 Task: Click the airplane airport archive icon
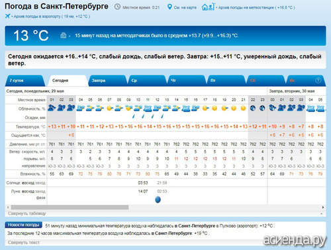click(x=7, y=16)
